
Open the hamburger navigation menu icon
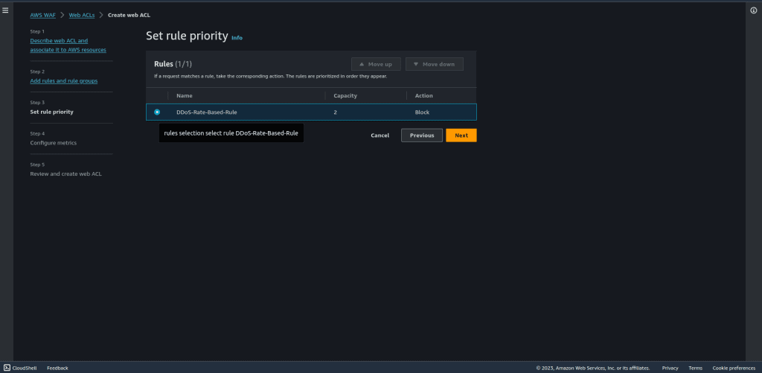pyautogui.click(x=5, y=10)
